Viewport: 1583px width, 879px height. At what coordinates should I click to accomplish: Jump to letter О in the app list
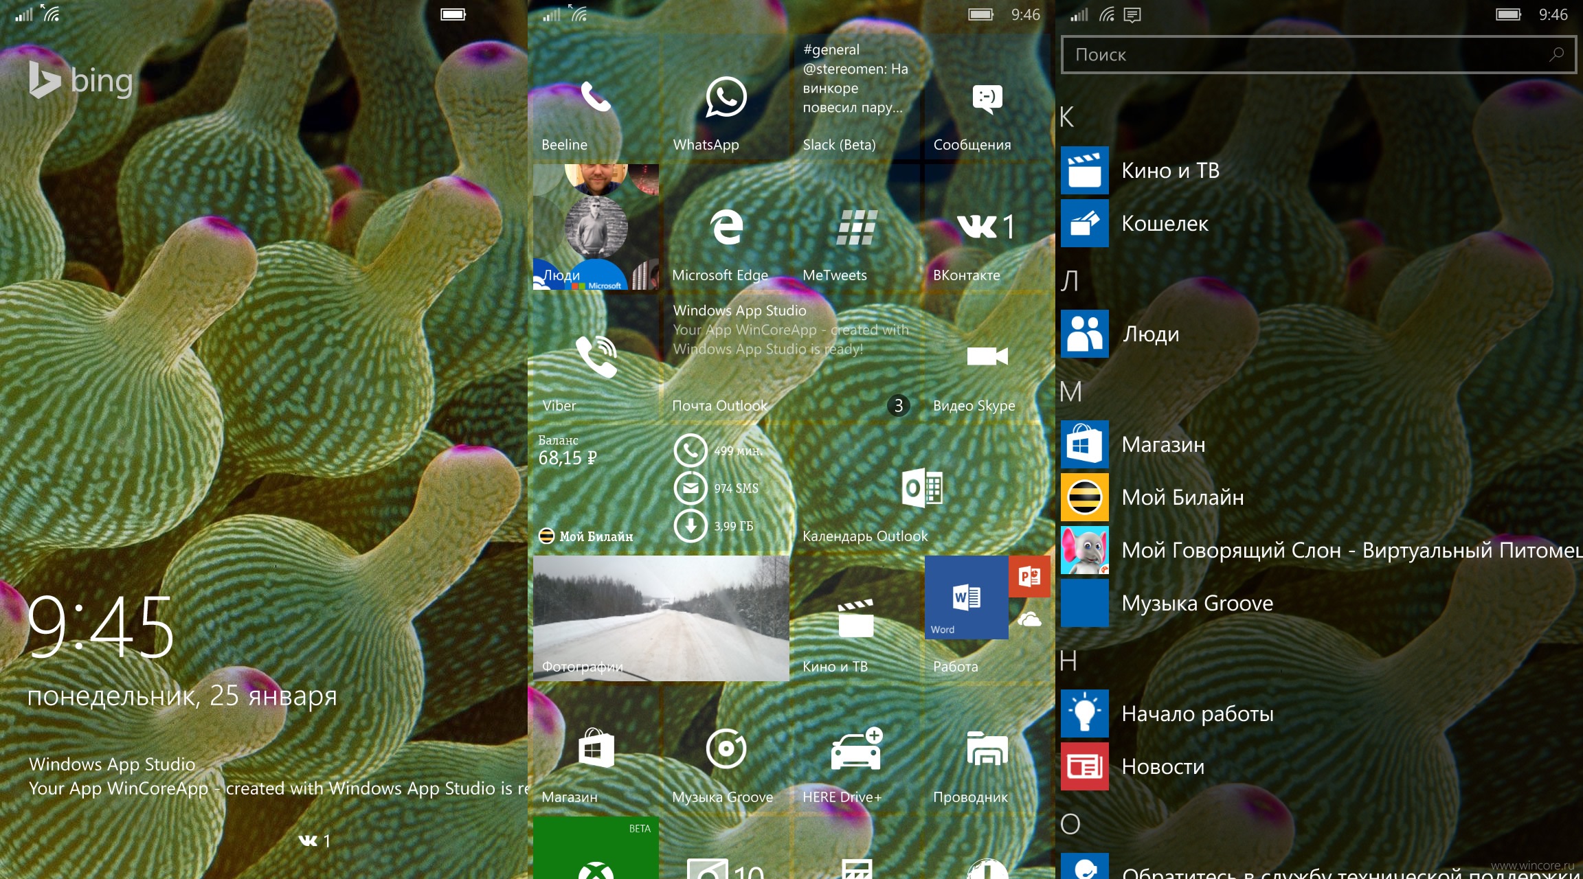[x=1070, y=824]
